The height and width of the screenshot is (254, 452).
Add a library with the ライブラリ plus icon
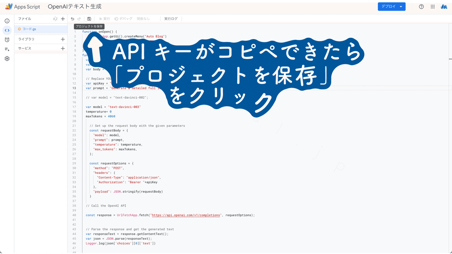tap(63, 39)
